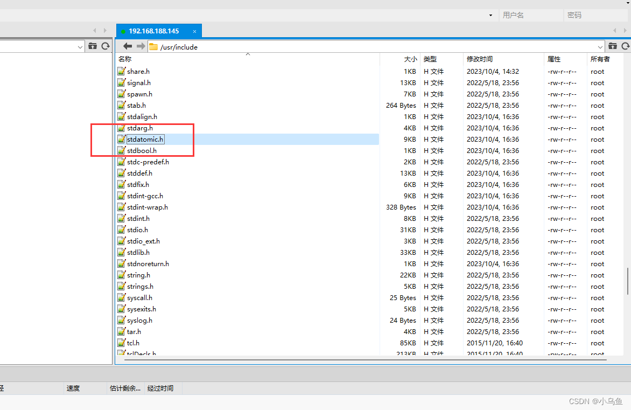Refresh the remote /usr/include directory listing

coord(625,46)
